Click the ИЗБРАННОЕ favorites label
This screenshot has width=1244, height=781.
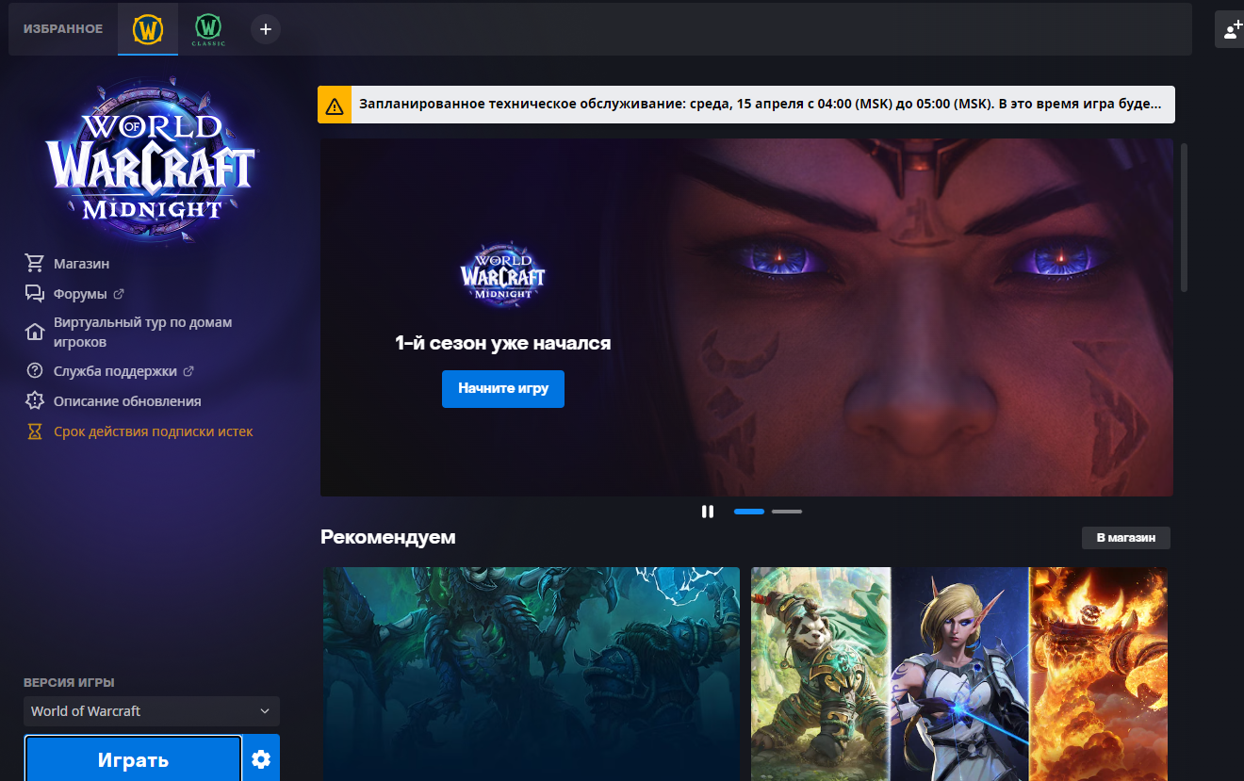click(63, 29)
